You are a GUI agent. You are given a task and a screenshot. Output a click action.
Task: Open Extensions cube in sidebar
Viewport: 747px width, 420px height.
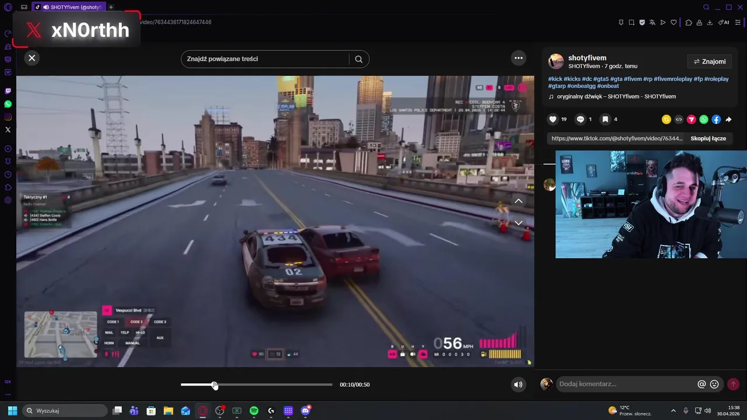pos(8,187)
